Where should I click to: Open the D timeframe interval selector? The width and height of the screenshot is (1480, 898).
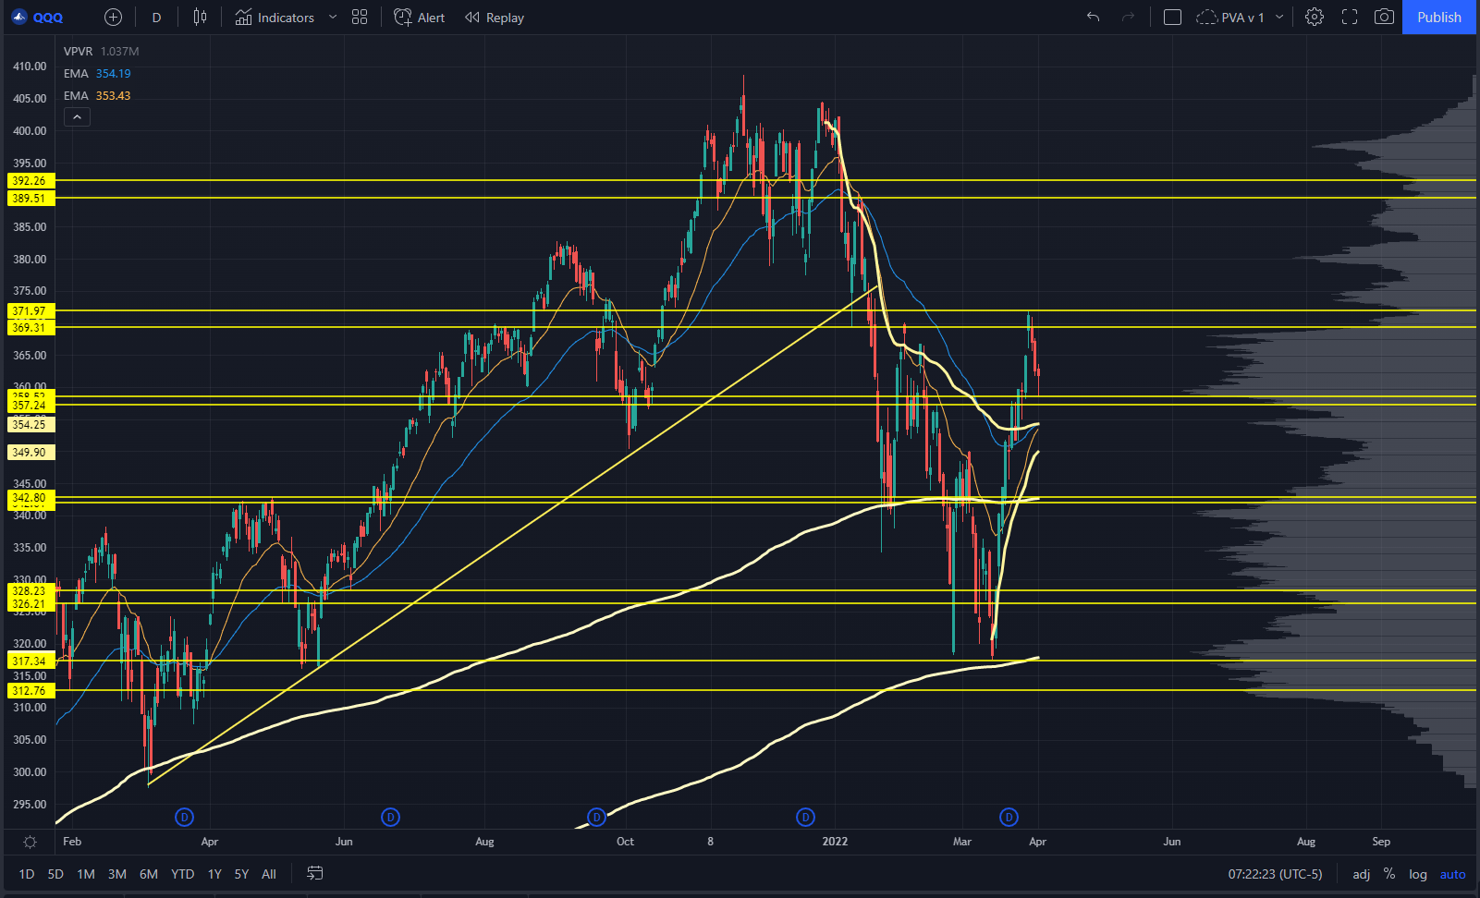[x=156, y=18]
